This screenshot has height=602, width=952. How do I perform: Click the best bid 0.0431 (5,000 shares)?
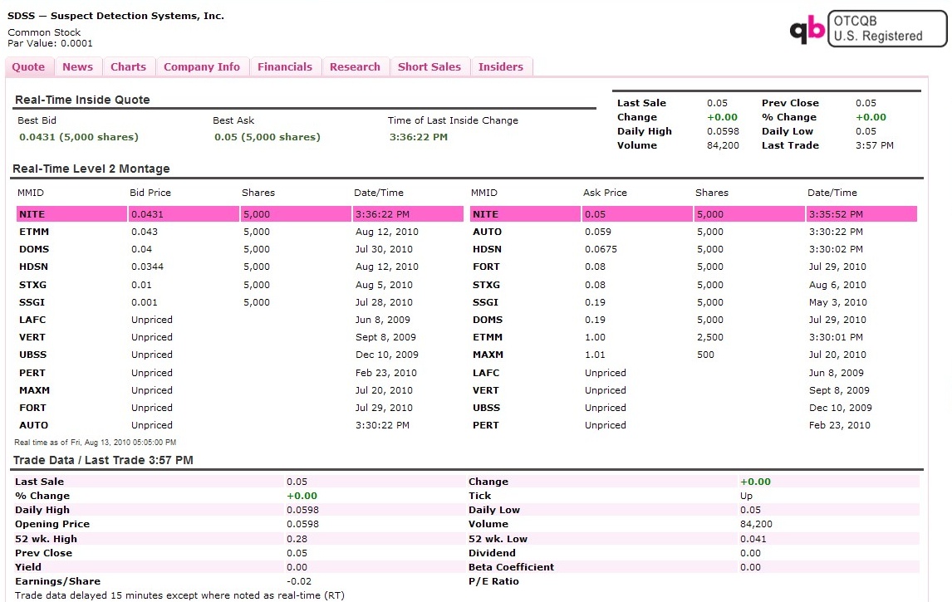click(79, 137)
